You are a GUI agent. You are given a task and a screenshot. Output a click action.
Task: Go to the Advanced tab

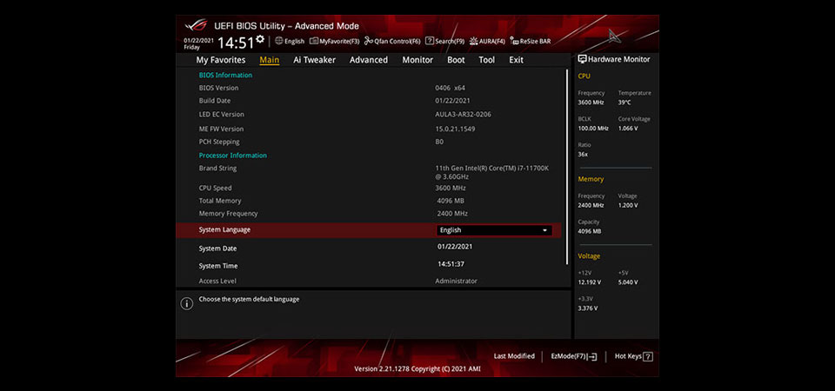369,60
